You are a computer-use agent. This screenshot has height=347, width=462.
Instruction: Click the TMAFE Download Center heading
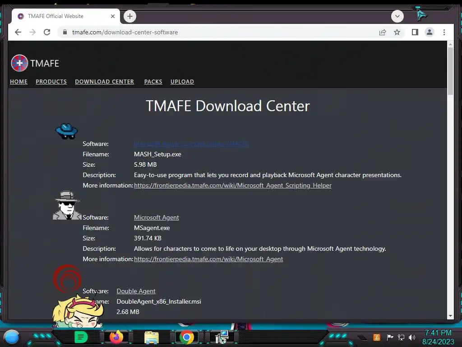[x=228, y=106]
